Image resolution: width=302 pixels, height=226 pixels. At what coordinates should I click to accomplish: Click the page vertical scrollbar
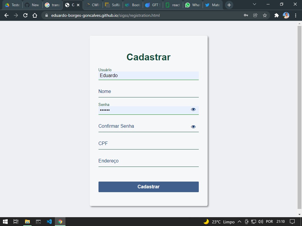click(299, 117)
